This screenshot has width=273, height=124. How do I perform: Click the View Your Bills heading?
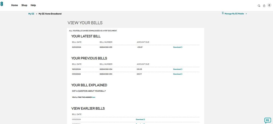tap(85, 23)
